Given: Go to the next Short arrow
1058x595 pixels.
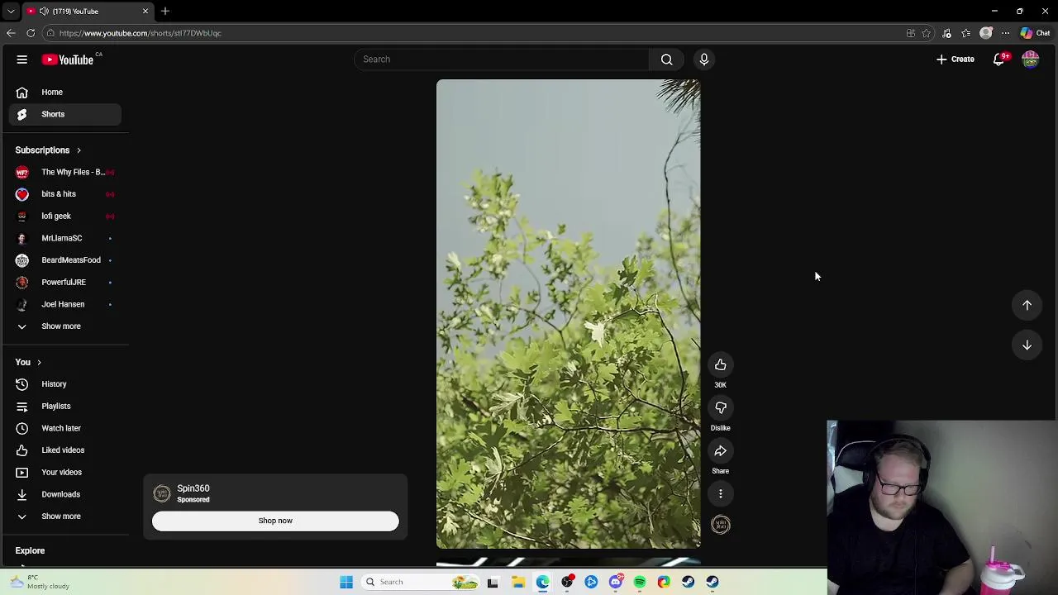Looking at the screenshot, I should click(x=1027, y=345).
